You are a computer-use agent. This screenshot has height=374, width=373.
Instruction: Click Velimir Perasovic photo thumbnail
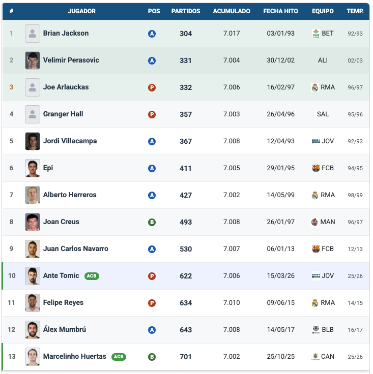click(x=33, y=60)
